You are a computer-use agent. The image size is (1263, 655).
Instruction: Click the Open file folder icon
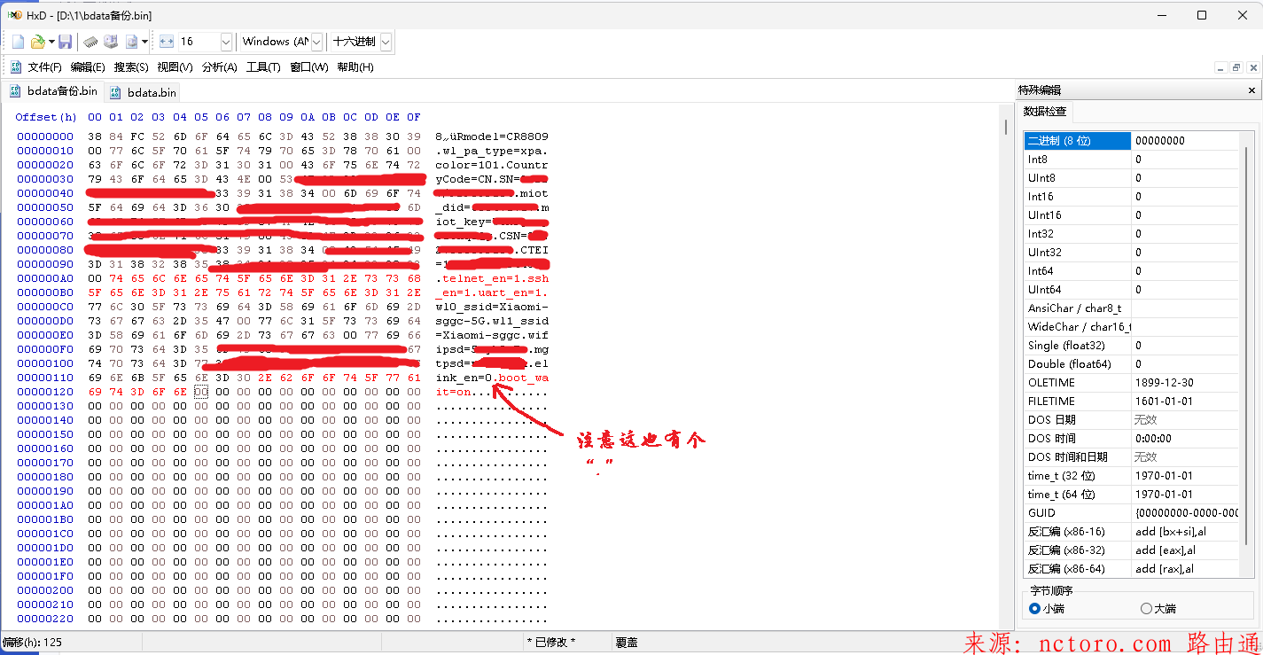pos(37,42)
